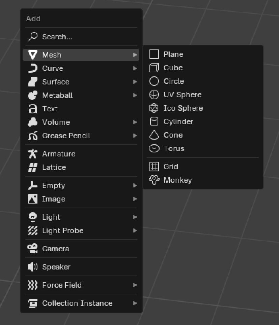Click the Speaker icon
The image size is (279, 325).
tap(33, 267)
